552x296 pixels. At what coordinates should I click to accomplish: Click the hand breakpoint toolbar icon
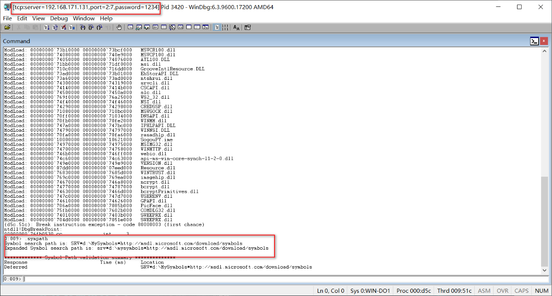pyautogui.click(x=119, y=28)
